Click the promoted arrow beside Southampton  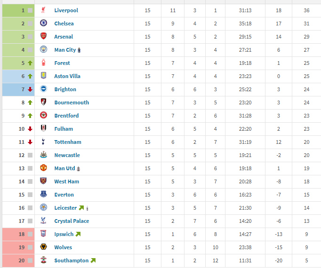click(93, 260)
